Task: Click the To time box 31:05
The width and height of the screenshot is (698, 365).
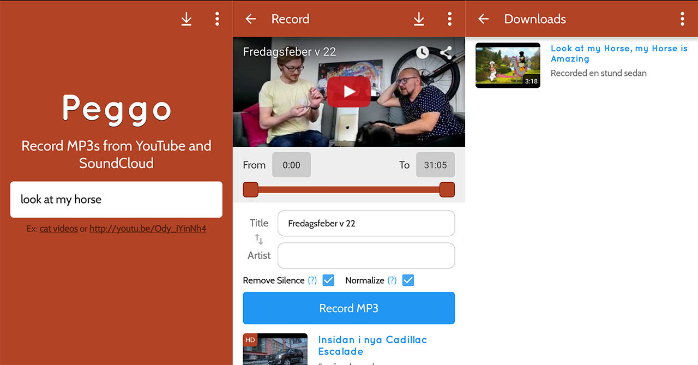Action: tap(435, 165)
